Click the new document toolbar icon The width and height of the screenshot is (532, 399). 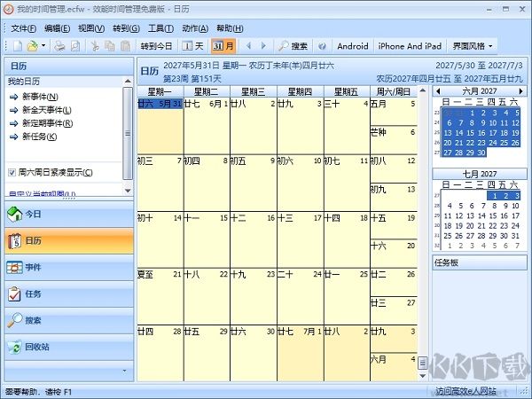17,45
